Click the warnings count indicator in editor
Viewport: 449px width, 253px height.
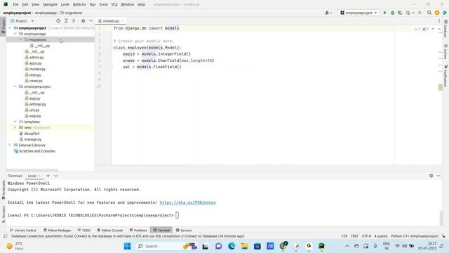click(x=417, y=29)
